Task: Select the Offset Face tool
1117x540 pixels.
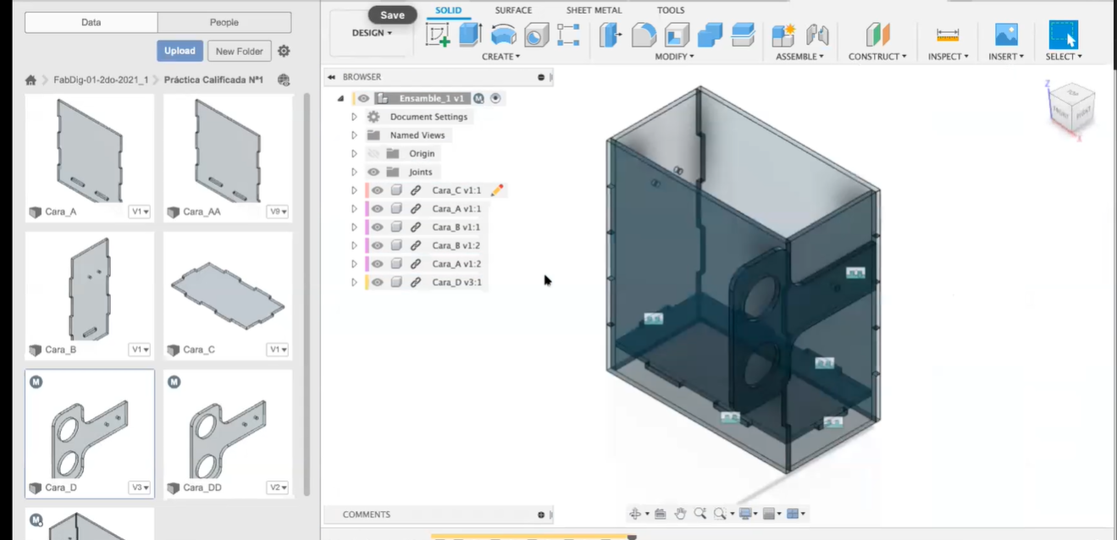Action: coord(742,35)
